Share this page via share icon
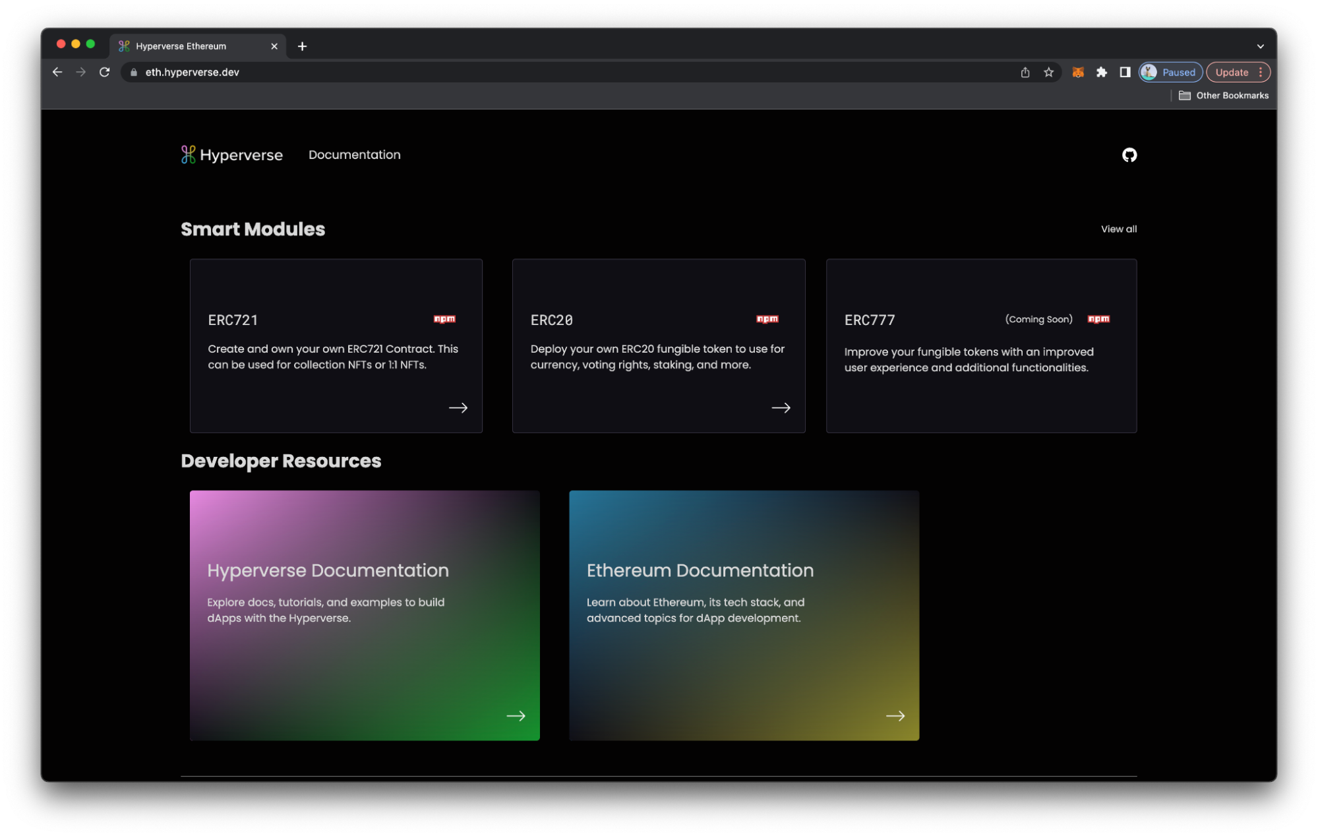Viewport: 1318px width, 836px height. point(1025,73)
